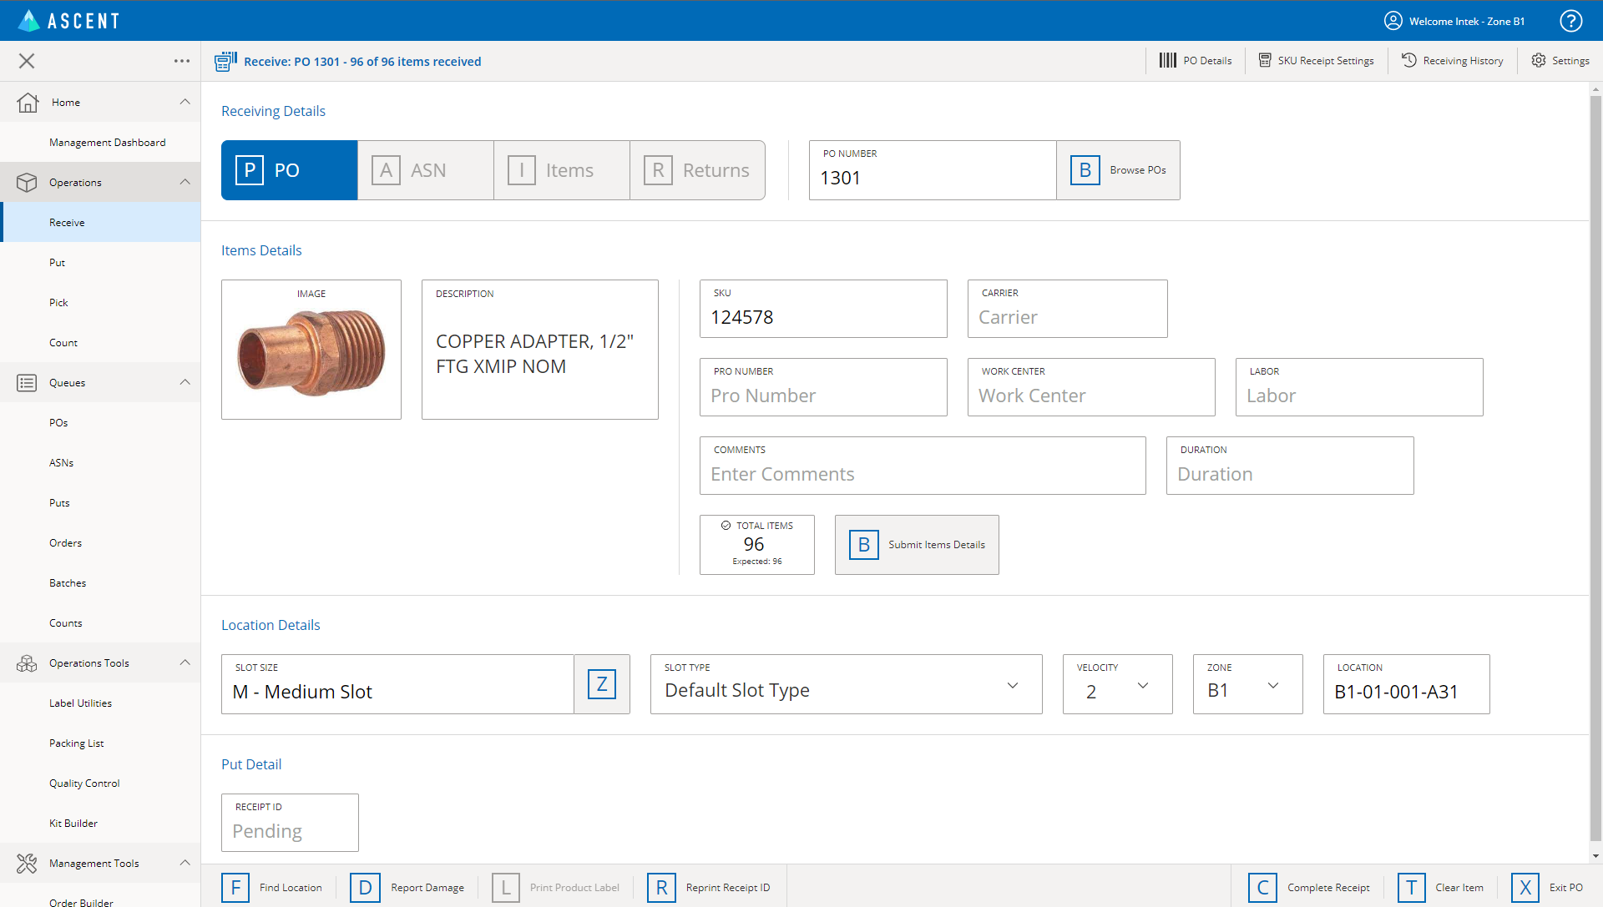Click the SKU input field
Screen dimensions: 1603x907
coord(823,309)
